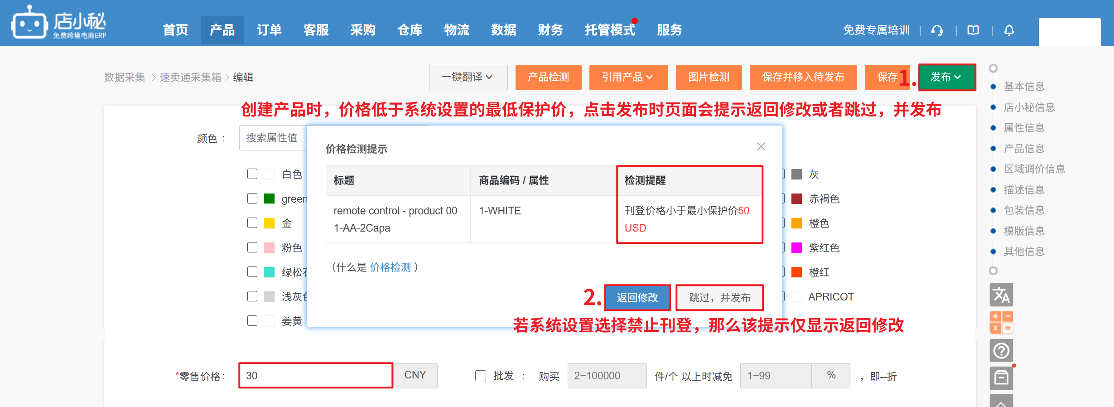This screenshot has width=1114, height=407.
Task: Open the 数据 navigation tab
Action: point(504,30)
